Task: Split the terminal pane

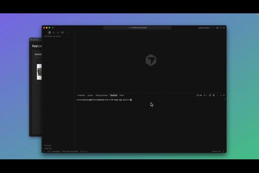Action: point(210,96)
